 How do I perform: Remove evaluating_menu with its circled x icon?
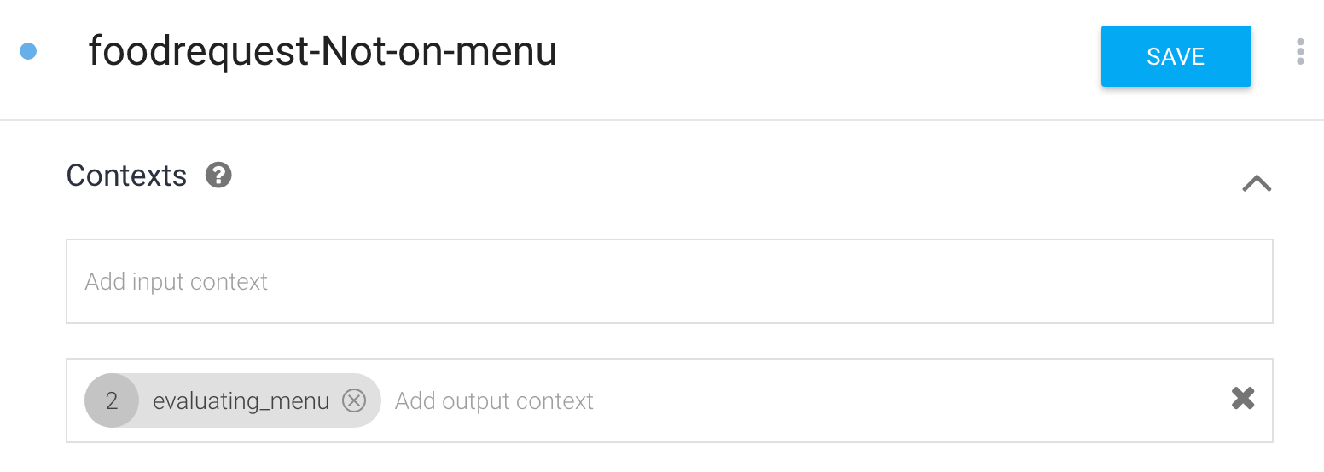(354, 400)
